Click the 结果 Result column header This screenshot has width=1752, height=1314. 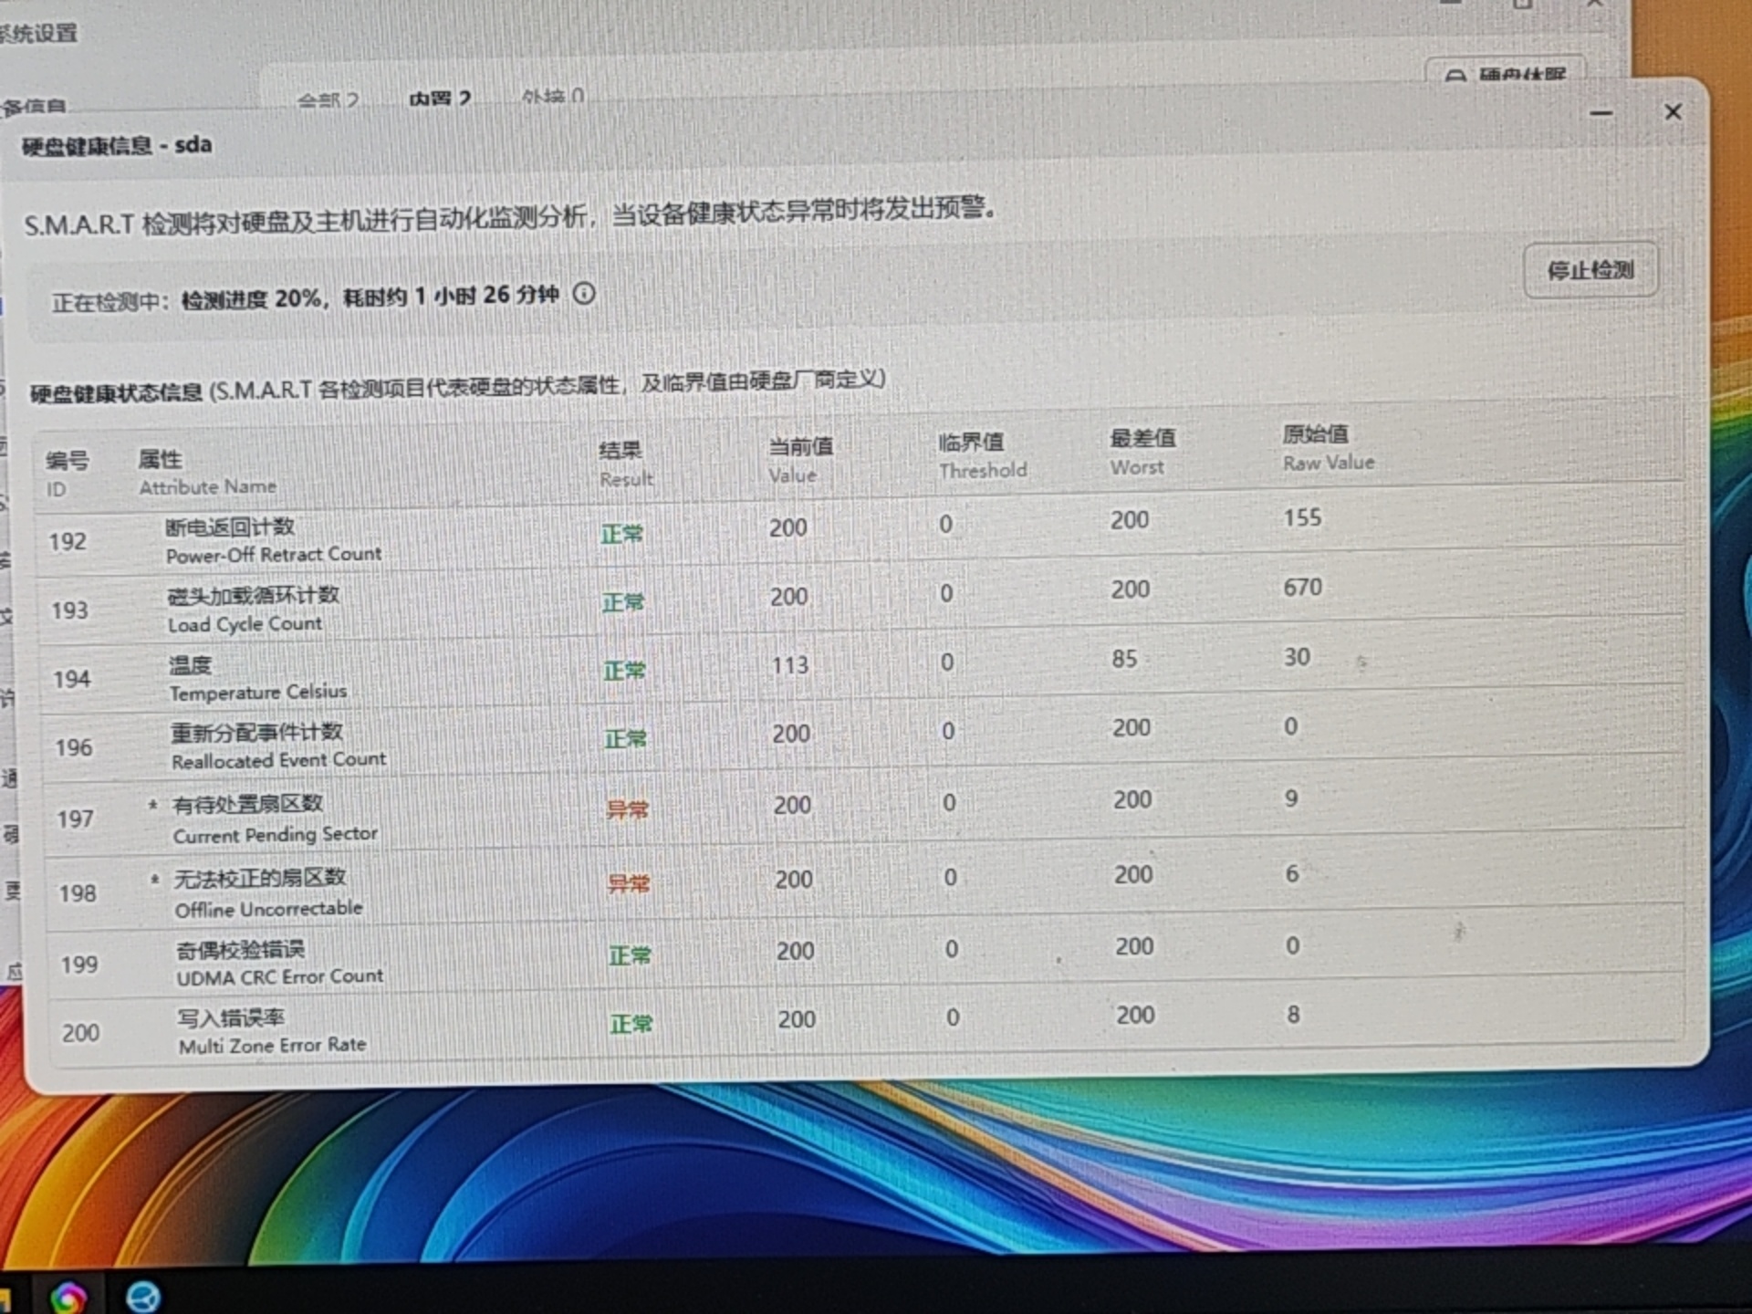(625, 464)
